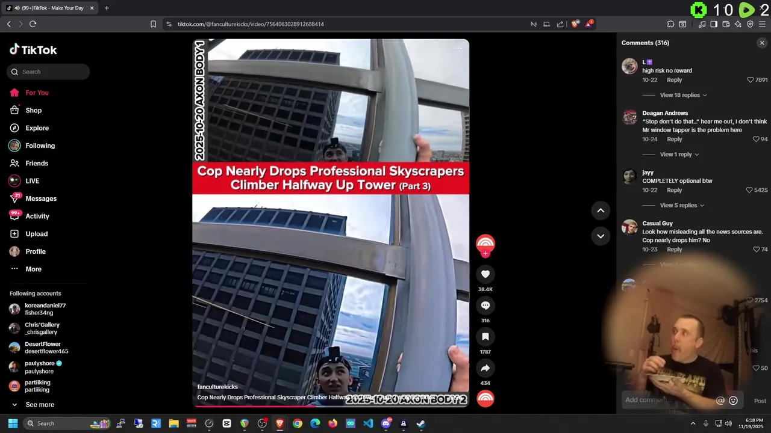Viewport: 771px width, 433px height.
Task: Bookmark page via address bar icon
Action: click(x=153, y=24)
